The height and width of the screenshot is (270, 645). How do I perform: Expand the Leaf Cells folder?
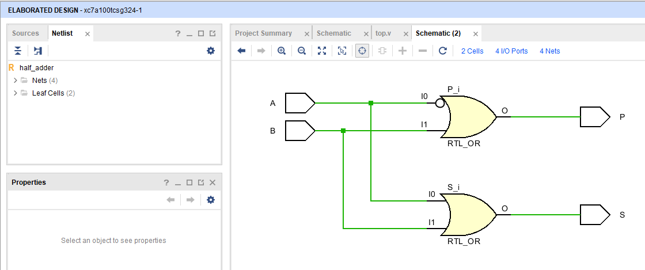click(x=16, y=93)
